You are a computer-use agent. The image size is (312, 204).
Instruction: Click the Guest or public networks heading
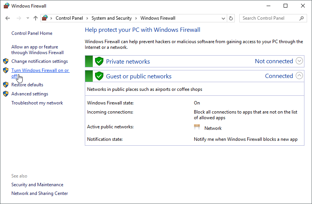pos(139,76)
